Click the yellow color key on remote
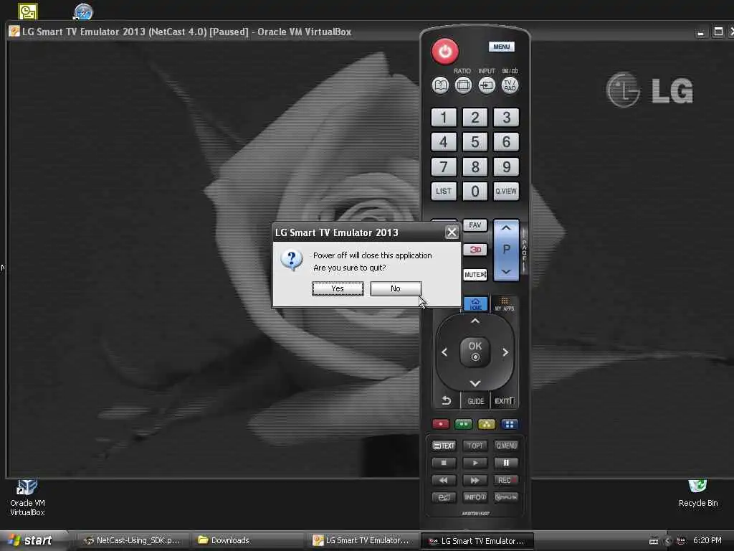This screenshot has height=551, width=734. pyautogui.click(x=487, y=425)
